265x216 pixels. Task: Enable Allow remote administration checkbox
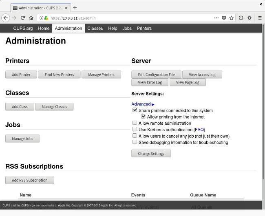[135, 123]
